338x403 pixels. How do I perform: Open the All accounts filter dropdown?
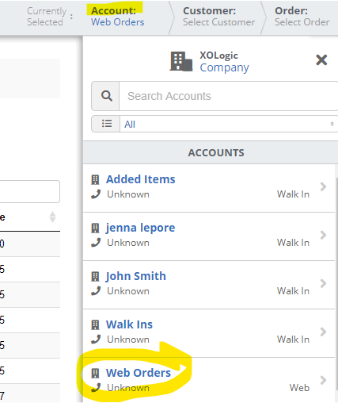coord(229,124)
